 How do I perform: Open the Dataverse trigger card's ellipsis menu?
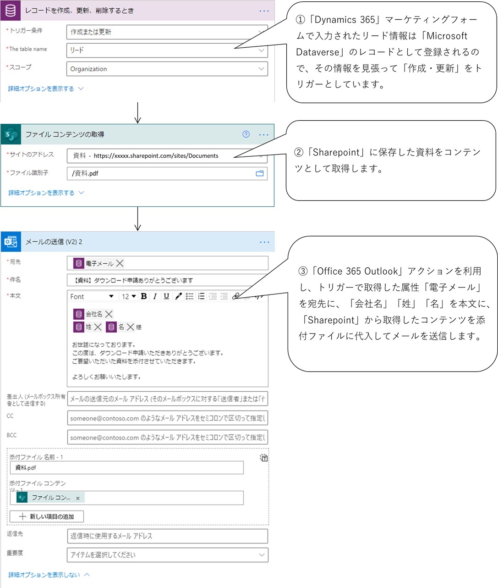[264, 11]
